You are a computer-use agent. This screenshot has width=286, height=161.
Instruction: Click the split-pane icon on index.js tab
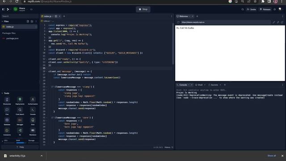click(56, 17)
